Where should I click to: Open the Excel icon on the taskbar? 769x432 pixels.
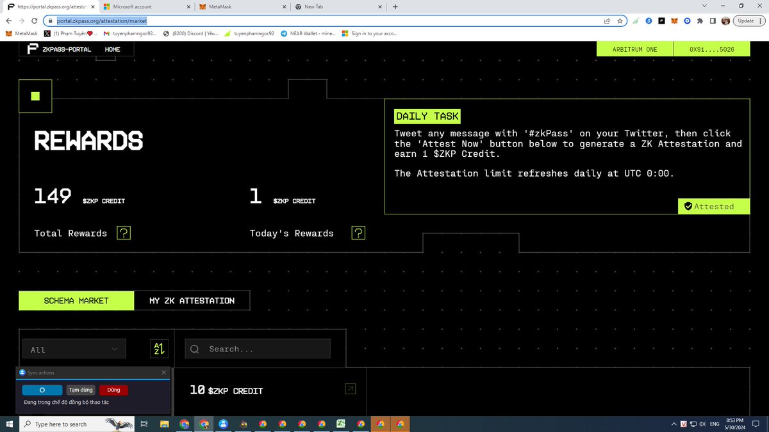[x=342, y=424]
